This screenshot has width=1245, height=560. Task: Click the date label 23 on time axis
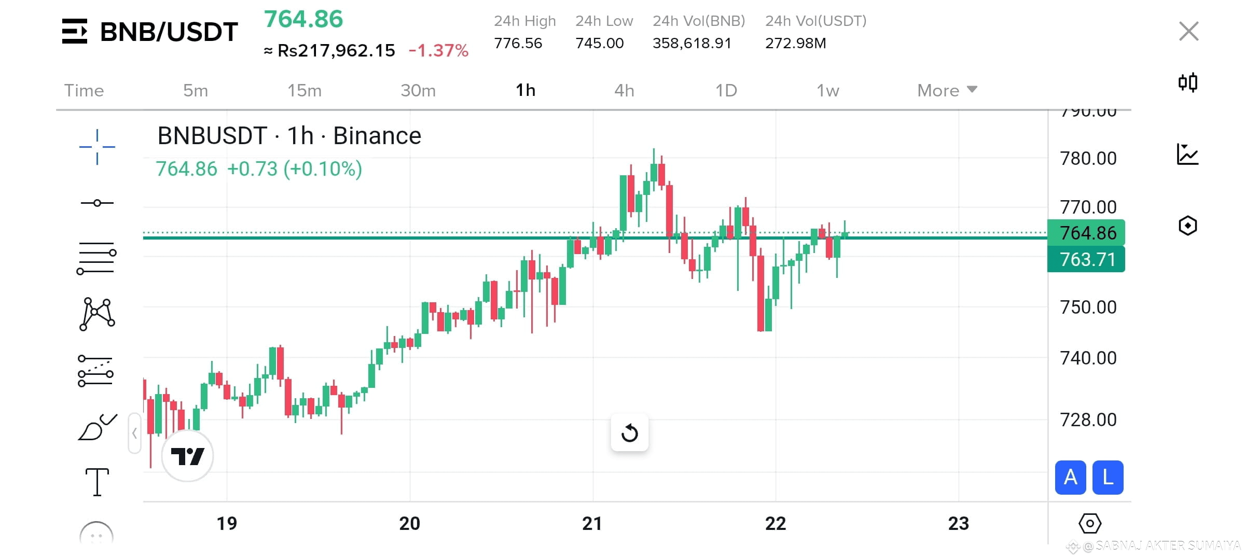tap(958, 524)
